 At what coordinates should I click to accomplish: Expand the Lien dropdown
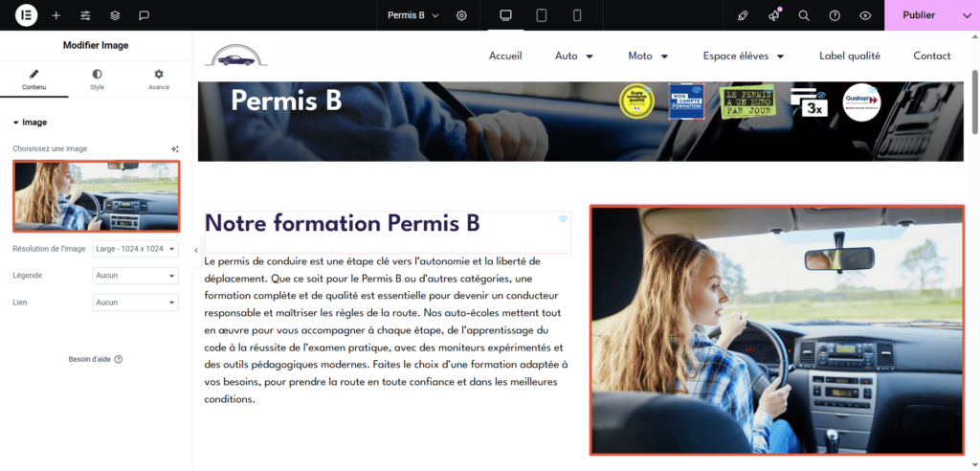coord(135,303)
